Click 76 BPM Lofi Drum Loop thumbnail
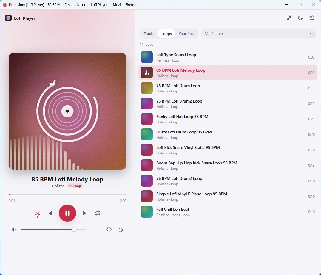 (x=147, y=88)
